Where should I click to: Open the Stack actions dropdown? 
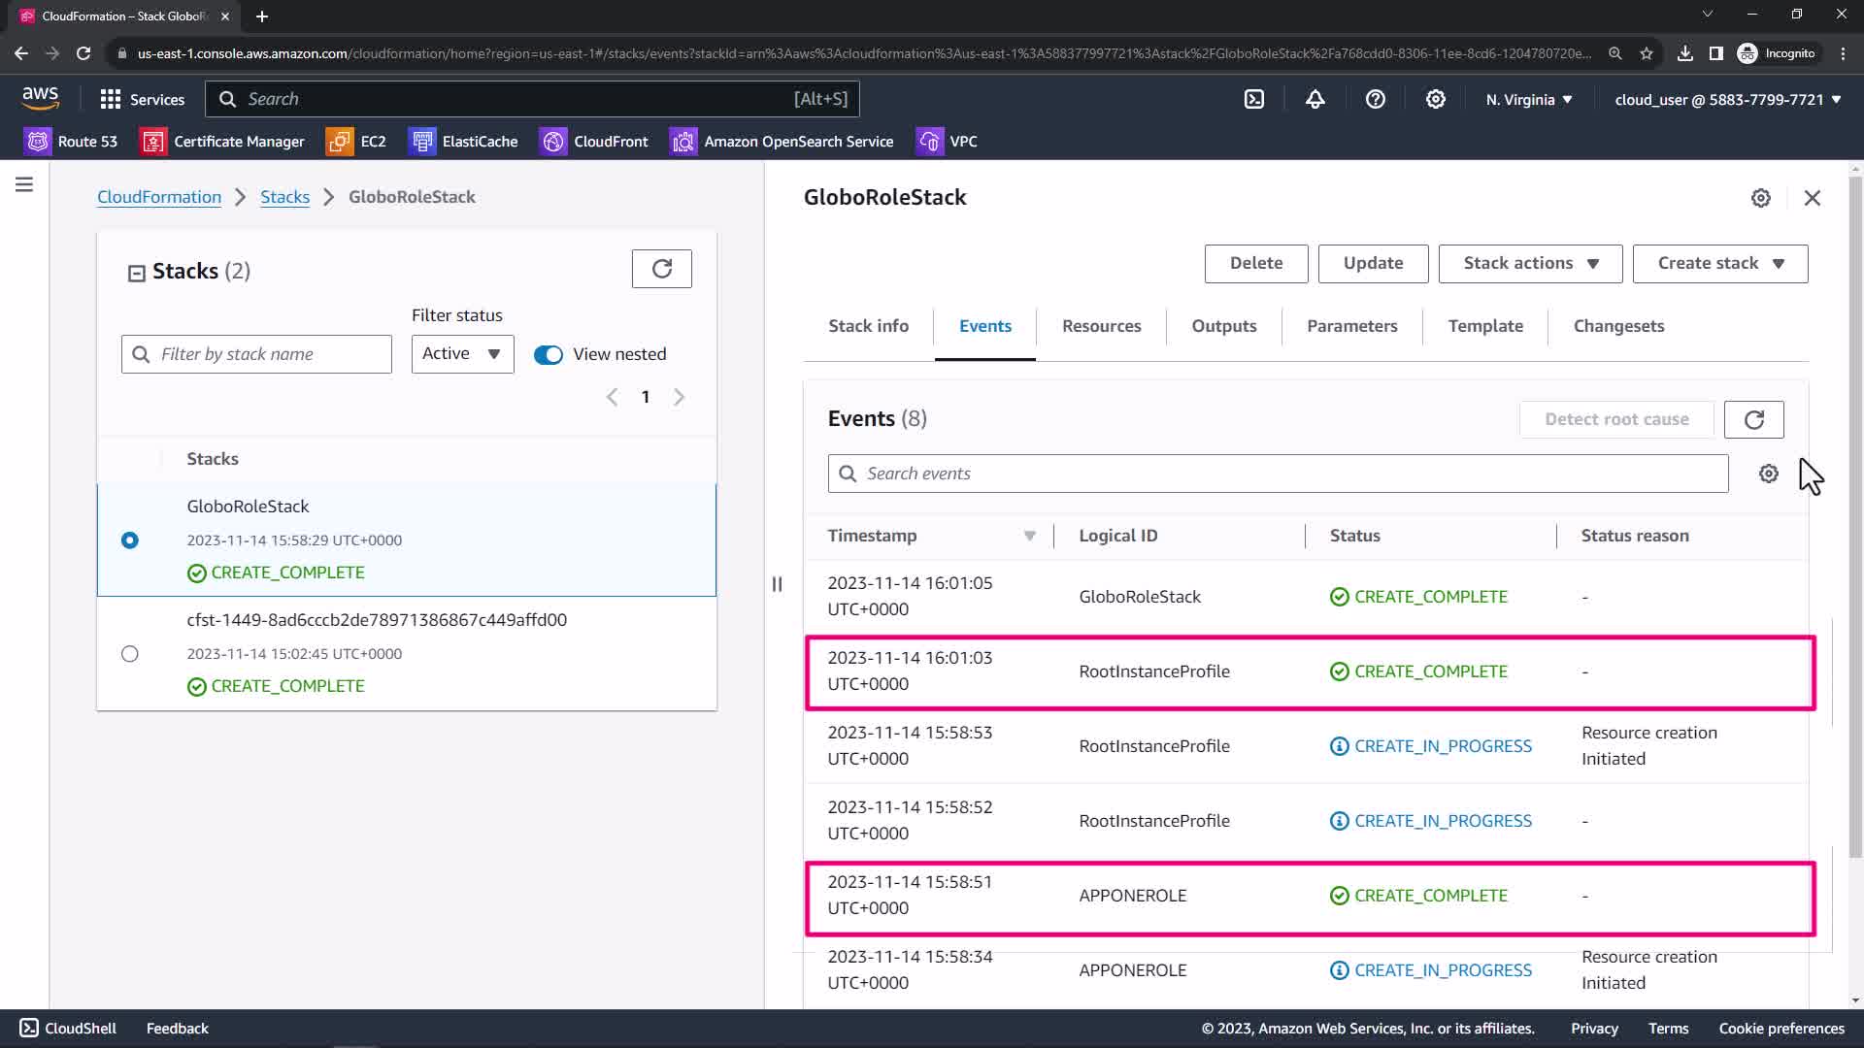(1529, 263)
